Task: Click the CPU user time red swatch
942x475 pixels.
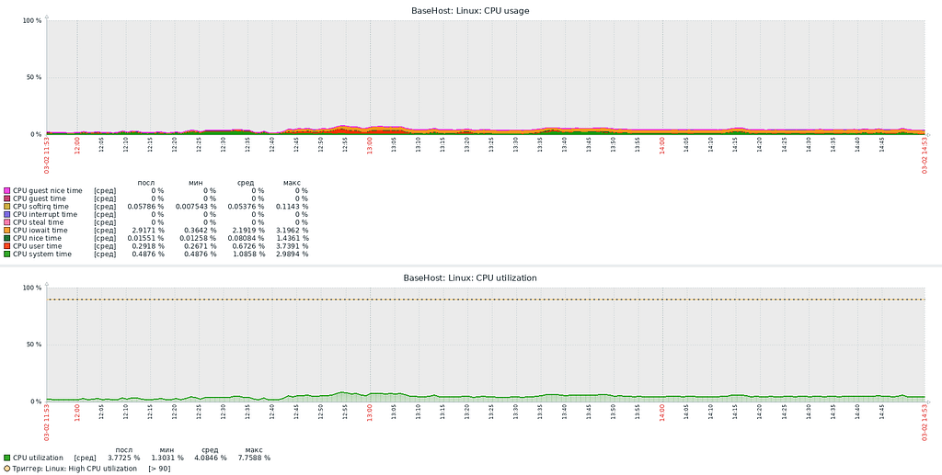Action: click(x=6, y=246)
